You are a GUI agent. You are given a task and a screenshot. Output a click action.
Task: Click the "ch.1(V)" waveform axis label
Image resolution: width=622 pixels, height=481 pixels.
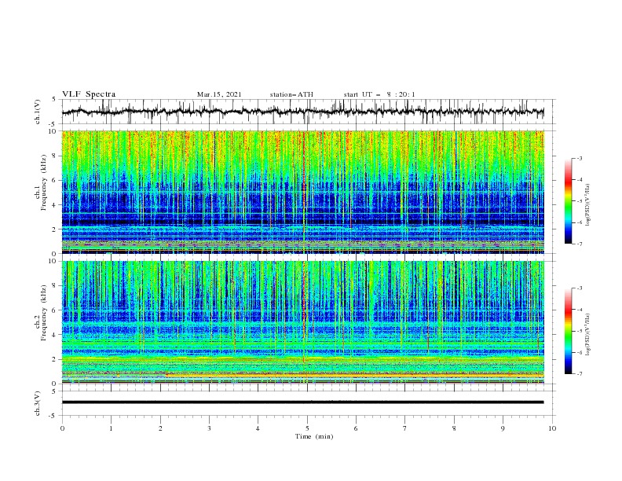[x=38, y=112]
